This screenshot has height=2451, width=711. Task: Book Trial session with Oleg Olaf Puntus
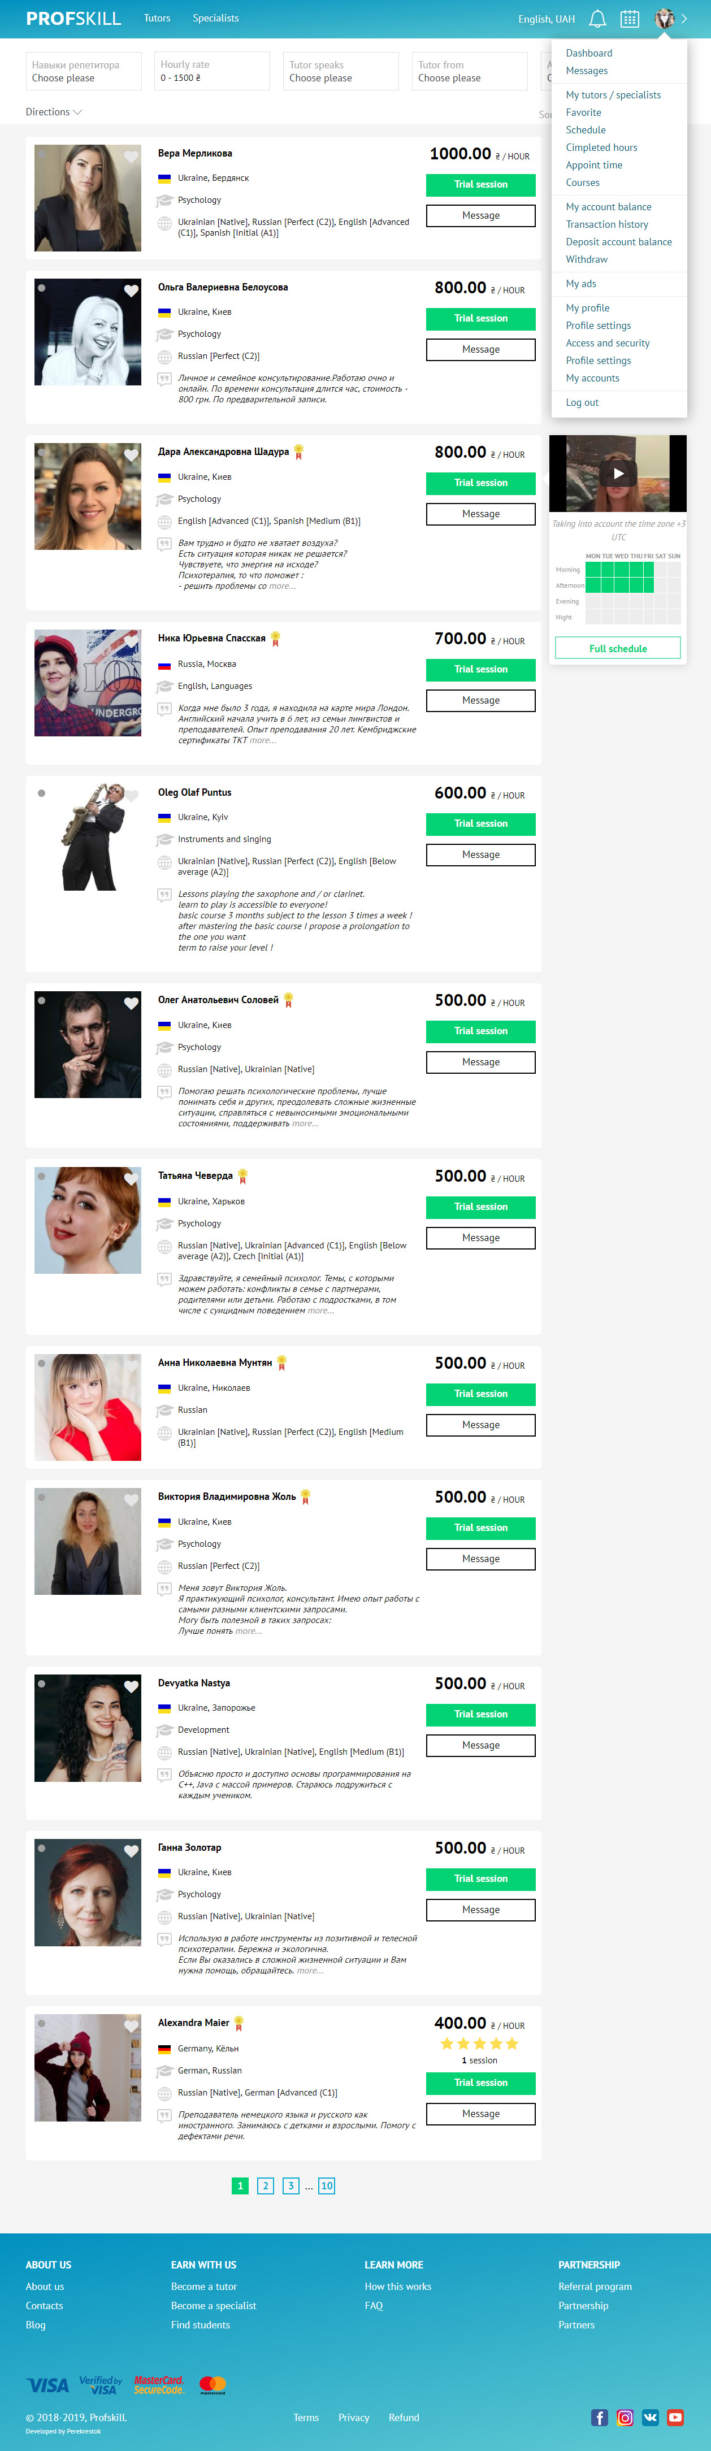pos(480,824)
